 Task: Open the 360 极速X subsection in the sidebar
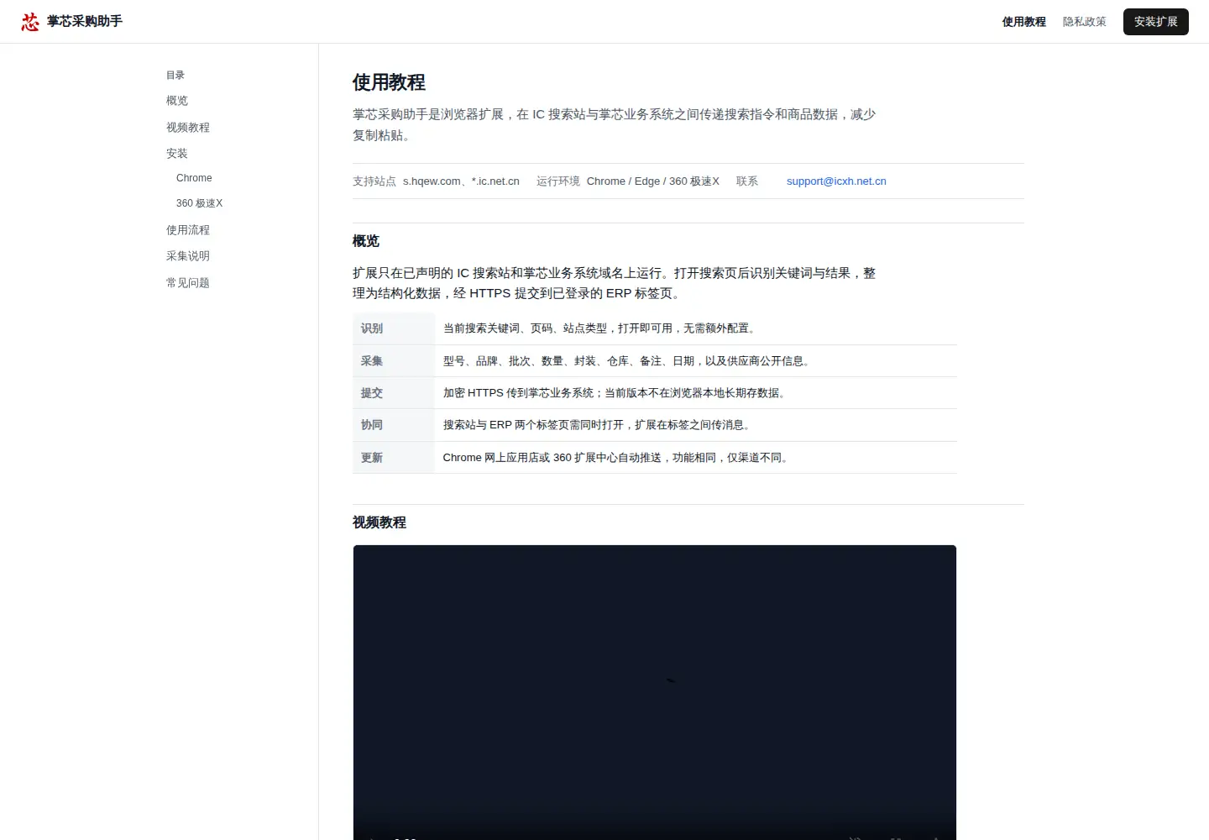pos(200,203)
